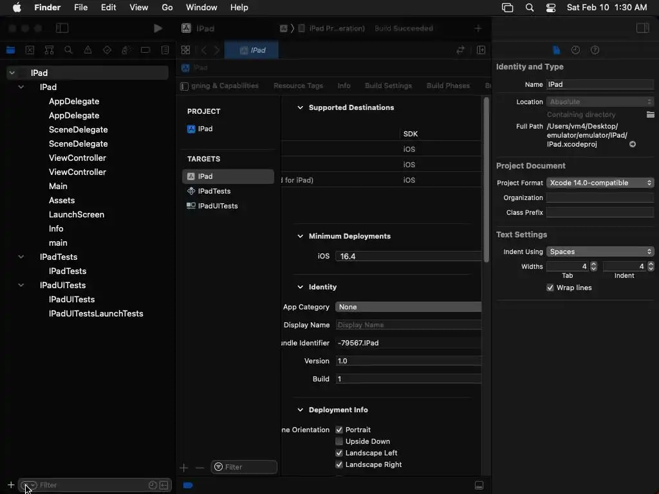Image resolution: width=659 pixels, height=494 pixels.
Task: Toggle the navigator sidebar panel icon
Action: tap(62, 28)
